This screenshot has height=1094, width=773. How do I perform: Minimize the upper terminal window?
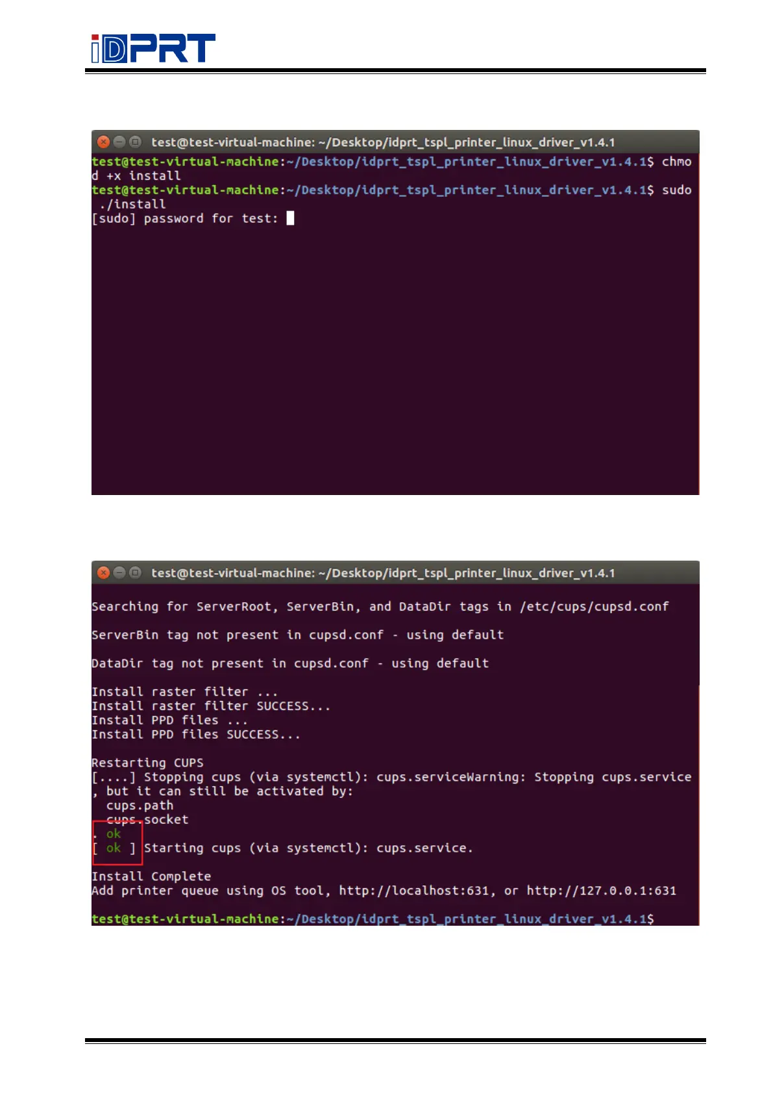coord(119,142)
